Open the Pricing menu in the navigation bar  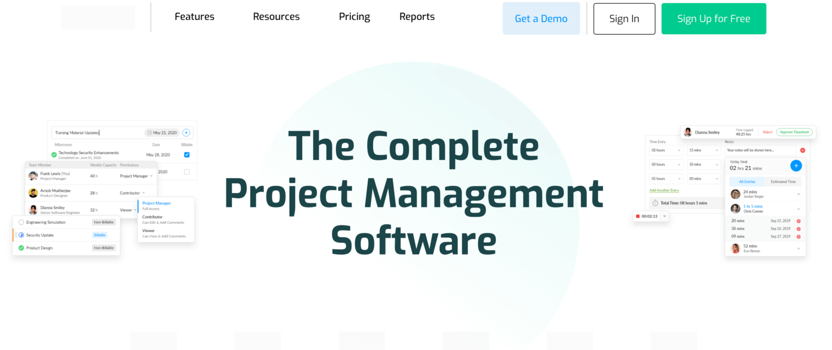coord(354,16)
